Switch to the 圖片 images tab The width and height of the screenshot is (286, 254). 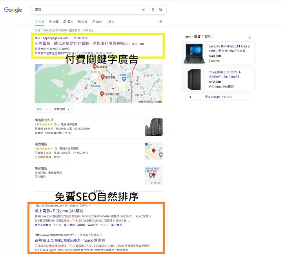[x=68, y=22]
